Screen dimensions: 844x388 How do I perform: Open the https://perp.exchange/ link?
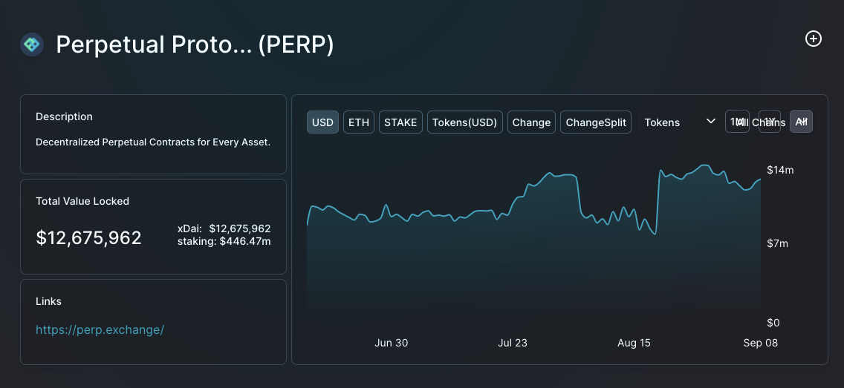click(x=100, y=329)
